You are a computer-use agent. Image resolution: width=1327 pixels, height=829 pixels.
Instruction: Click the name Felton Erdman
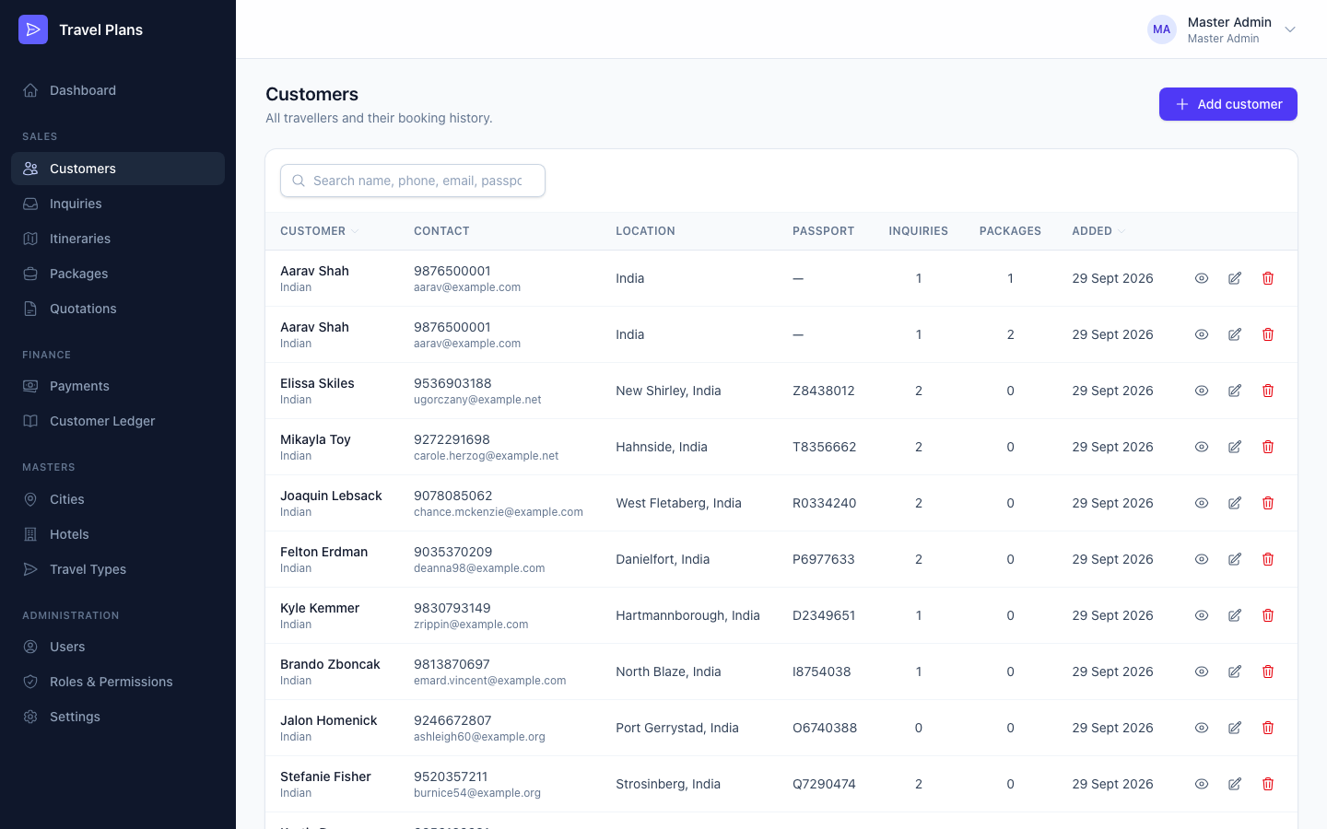323,552
